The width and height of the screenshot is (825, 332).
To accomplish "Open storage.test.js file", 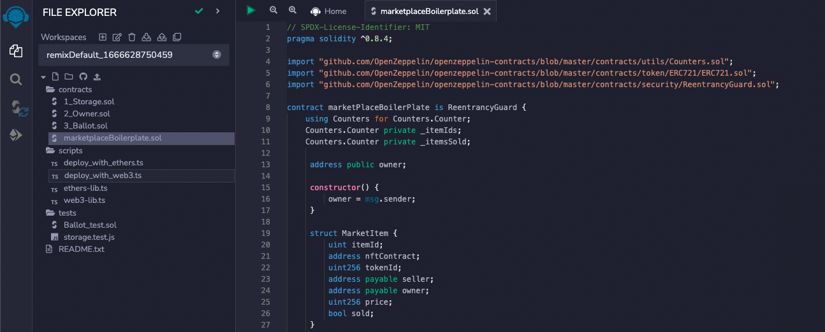I will pyautogui.click(x=89, y=237).
